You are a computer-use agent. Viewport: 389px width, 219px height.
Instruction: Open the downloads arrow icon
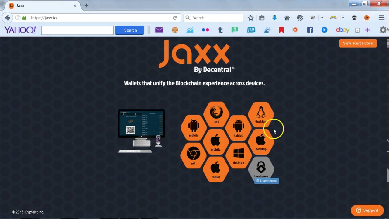tap(274, 18)
